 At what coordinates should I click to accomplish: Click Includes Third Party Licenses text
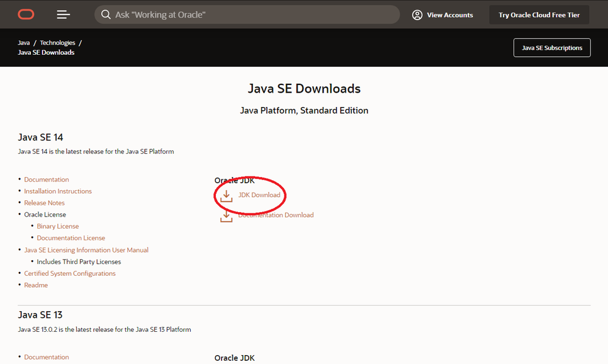pos(79,262)
